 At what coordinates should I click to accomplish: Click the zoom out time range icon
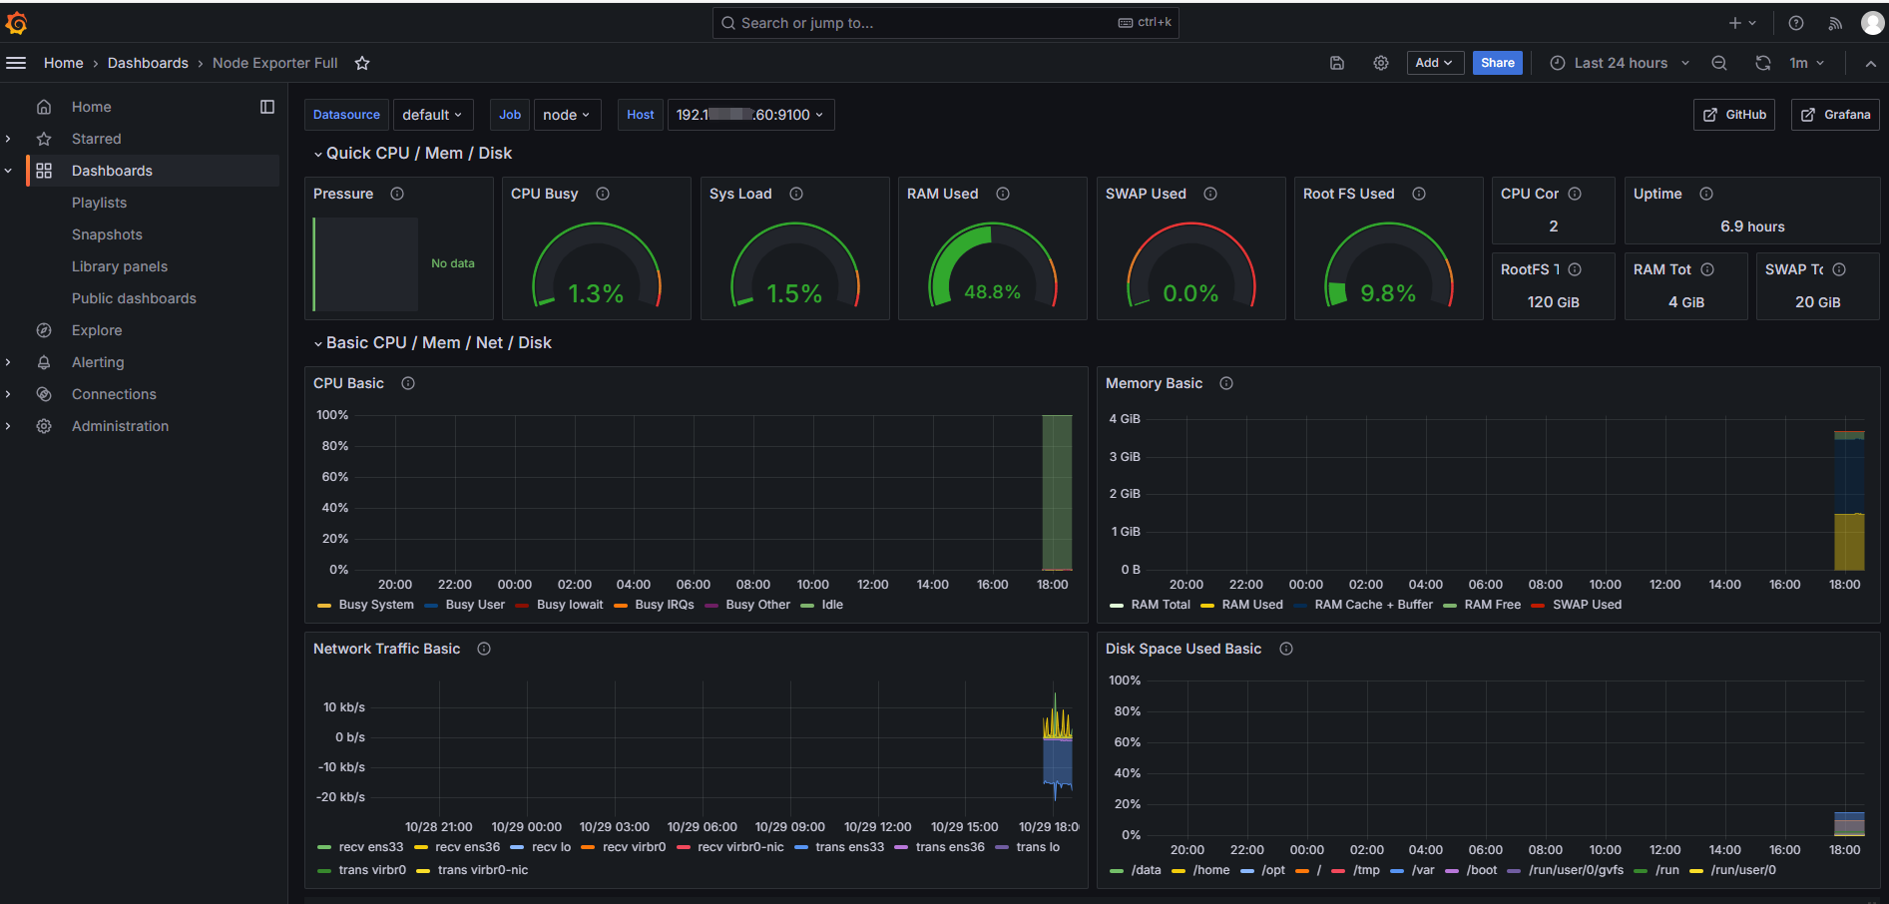[x=1719, y=63]
